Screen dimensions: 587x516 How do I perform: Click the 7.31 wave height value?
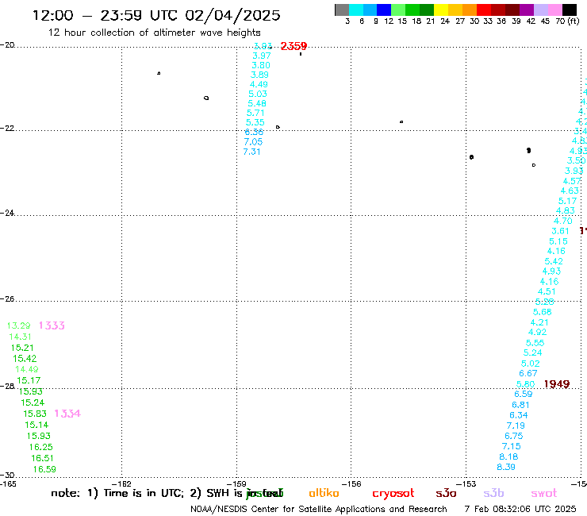251,152
